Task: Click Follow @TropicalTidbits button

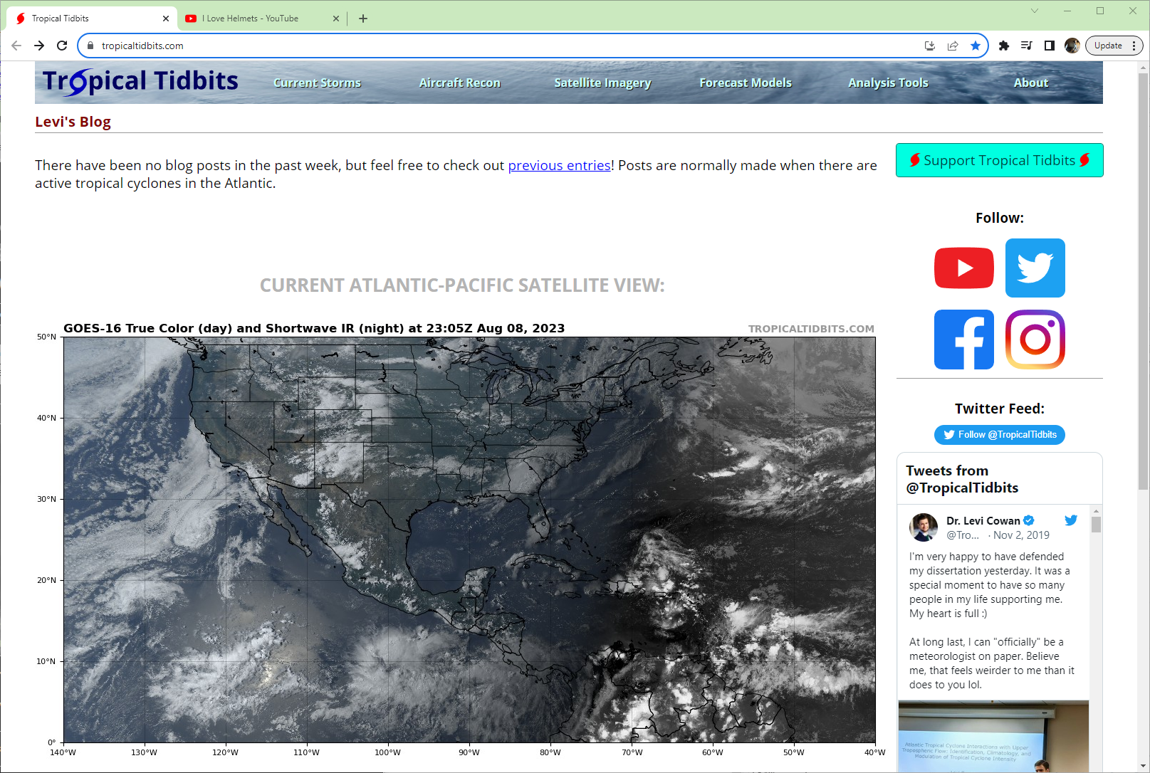Action: point(999,435)
